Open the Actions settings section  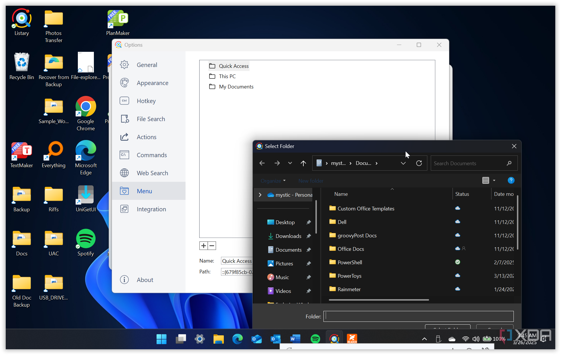point(149,137)
